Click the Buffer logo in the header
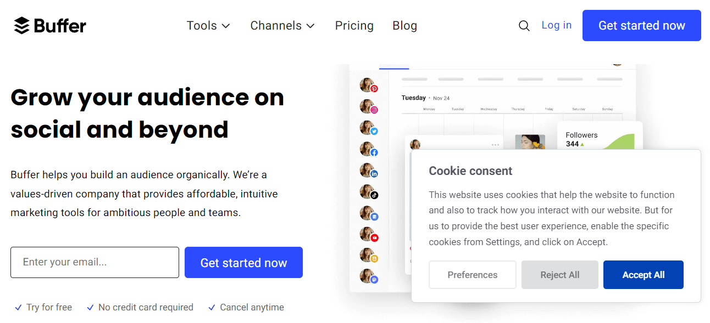This screenshot has height=323, width=710. [x=50, y=26]
